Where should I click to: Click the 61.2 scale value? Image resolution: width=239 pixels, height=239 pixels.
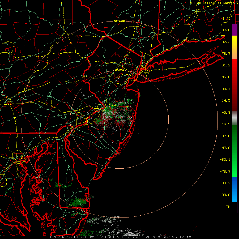(226, 65)
